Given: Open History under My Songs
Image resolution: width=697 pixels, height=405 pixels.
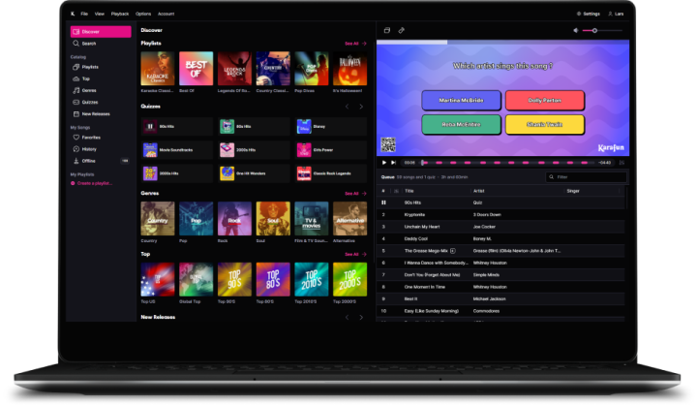Looking at the screenshot, I should [84, 149].
